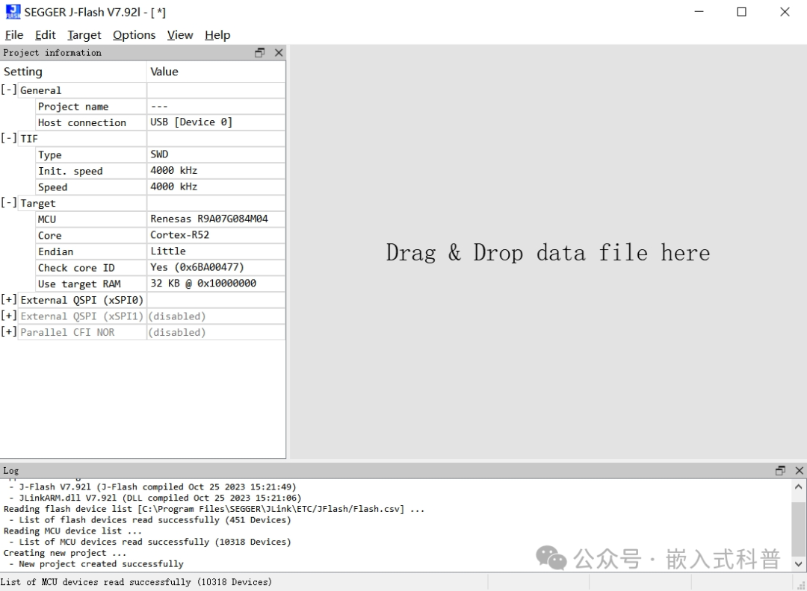Maximize the J-Flash window
Viewport: 807px width, 591px height.
(742, 12)
